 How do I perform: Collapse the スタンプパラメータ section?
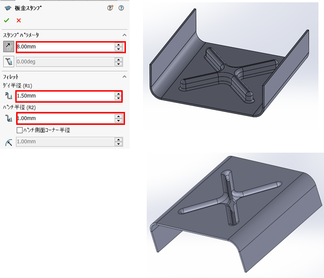pos(124,35)
